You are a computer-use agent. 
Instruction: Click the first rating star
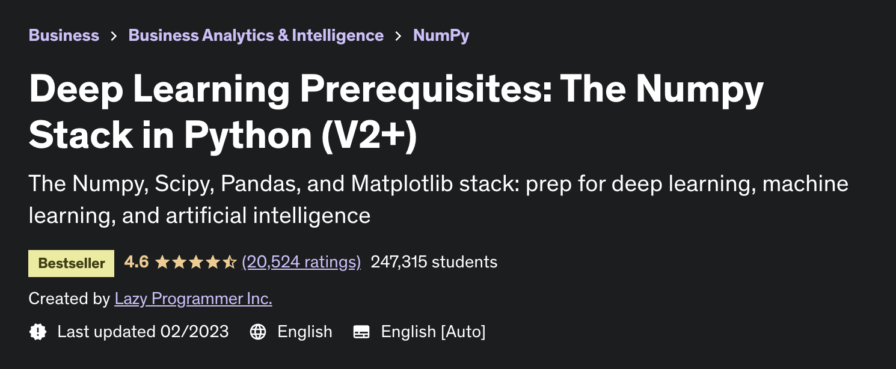pyautogui.click(x=162, y=262)
